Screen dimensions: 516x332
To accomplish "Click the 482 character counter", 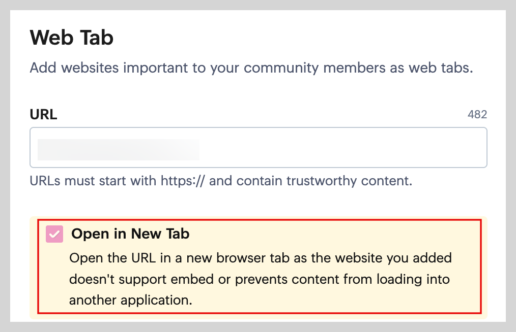I will point(477,115).
